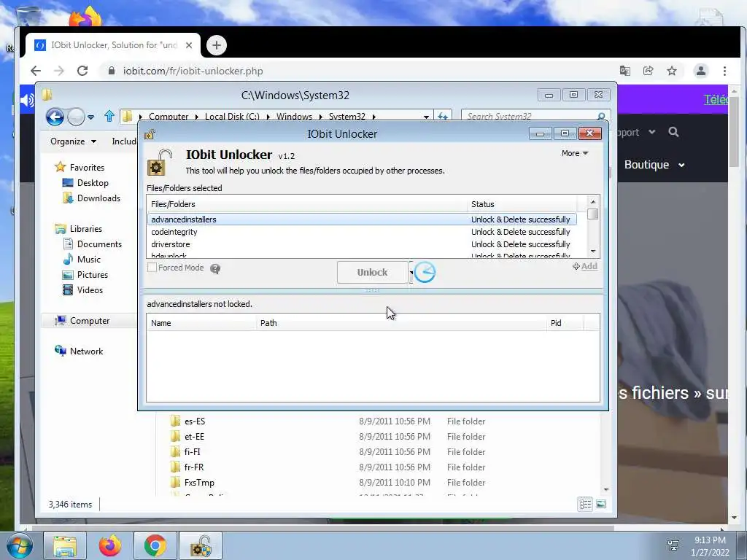Select the driverstore row
Screen dimensions: 747x560
[x=362, y=244]
